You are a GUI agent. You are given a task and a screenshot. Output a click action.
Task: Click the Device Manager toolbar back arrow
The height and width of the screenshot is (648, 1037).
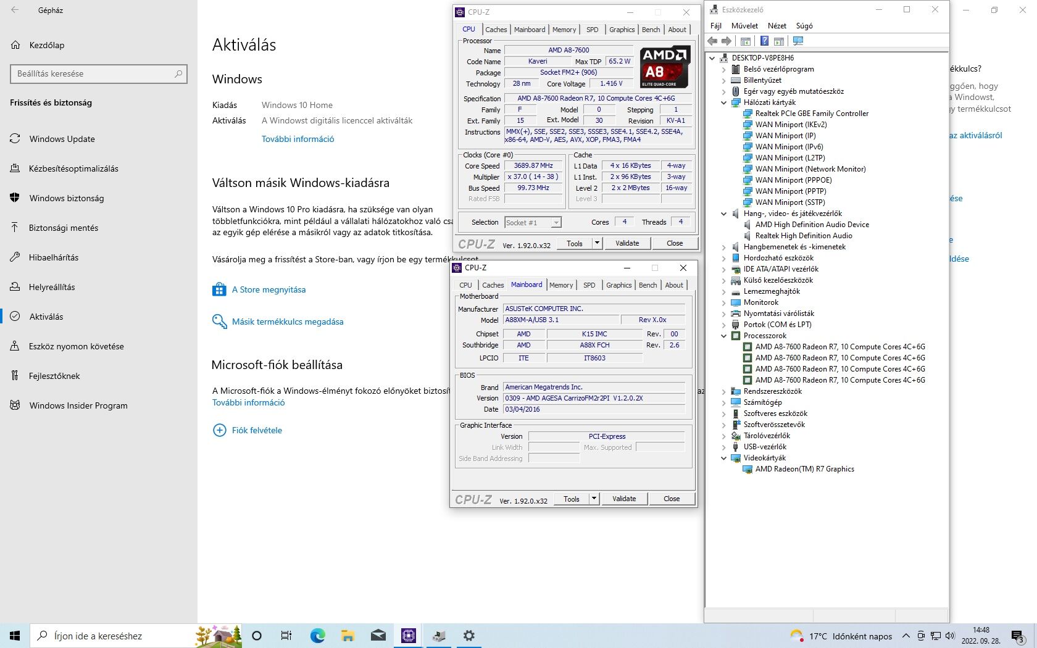pos(713,41)
